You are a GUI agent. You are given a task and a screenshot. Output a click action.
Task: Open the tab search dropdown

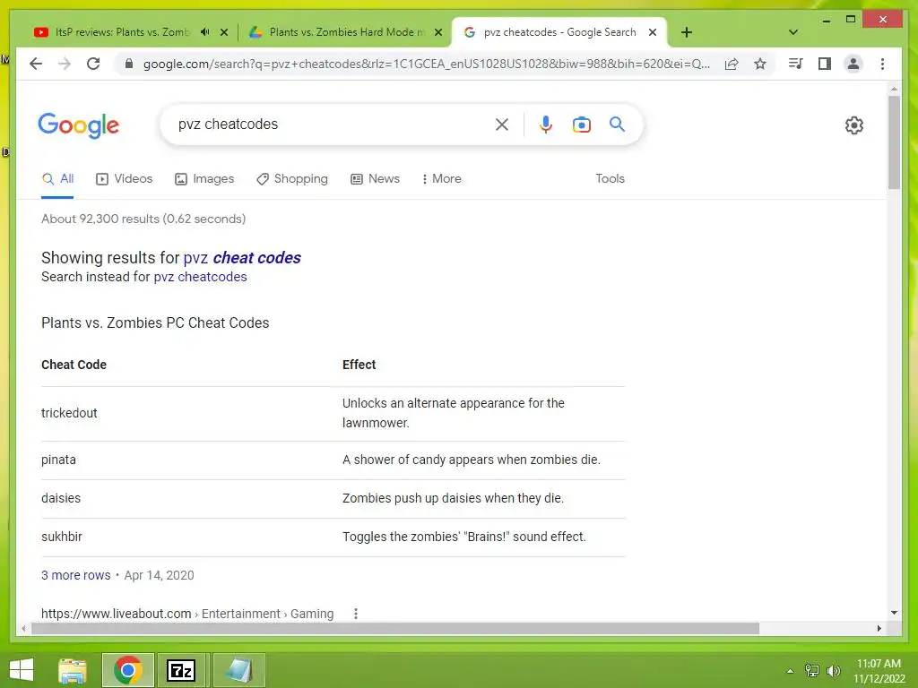click(792, 33)
